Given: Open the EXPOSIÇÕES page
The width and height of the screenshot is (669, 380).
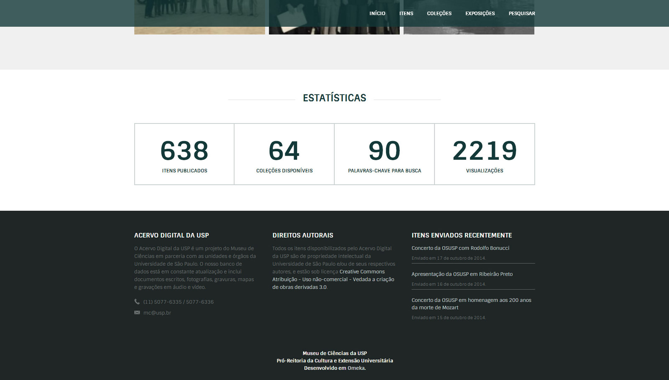Looking at the screenshot, I should (x=480, y=13).
